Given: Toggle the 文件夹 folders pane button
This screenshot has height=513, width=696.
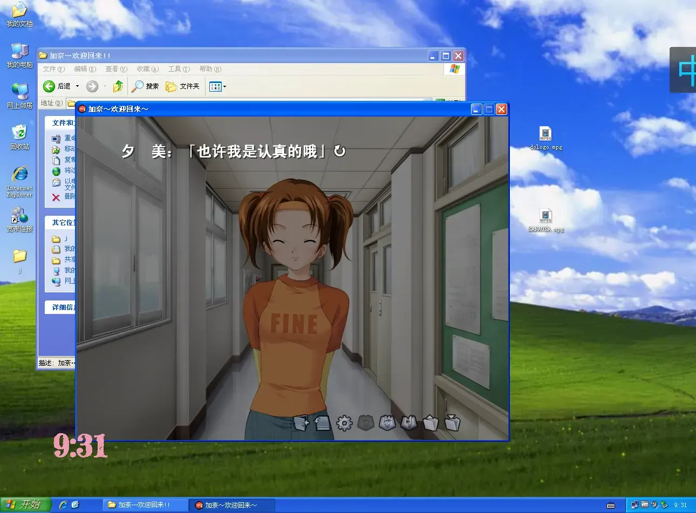Looking at the screenshot, I should pos(182,86).
